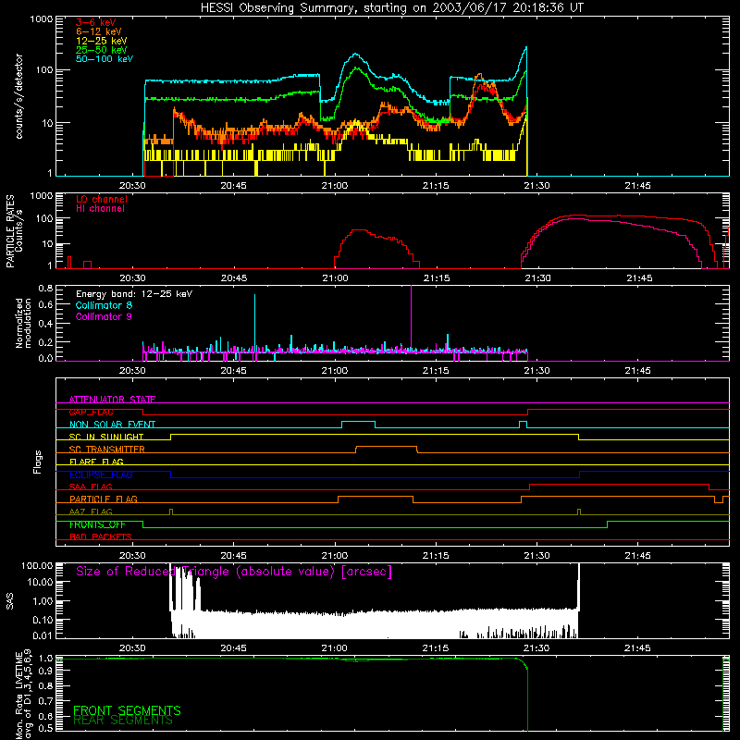The height and width of the screenshot is (740, 740).
Task: Click the 0.9 tick on the livetime axis
Action: pos(45,671)
